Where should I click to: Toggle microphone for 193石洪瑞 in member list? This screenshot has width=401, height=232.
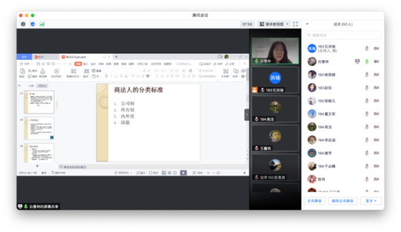click(x=367, y=48)
